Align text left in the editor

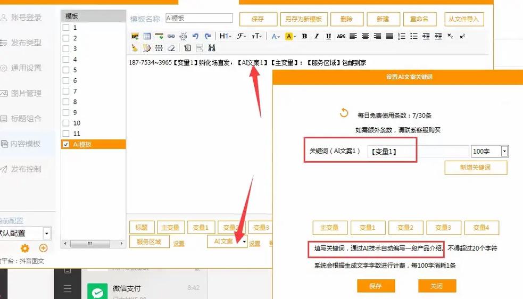click(353, 36)
